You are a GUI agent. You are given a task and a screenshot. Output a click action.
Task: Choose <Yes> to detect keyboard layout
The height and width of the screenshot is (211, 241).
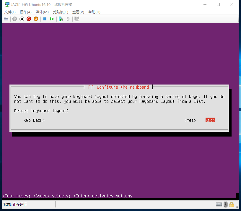click(190, 120)
